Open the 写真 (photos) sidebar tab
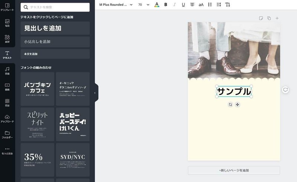The height and width of the screenshot is (182, 297). coord(7,23)
